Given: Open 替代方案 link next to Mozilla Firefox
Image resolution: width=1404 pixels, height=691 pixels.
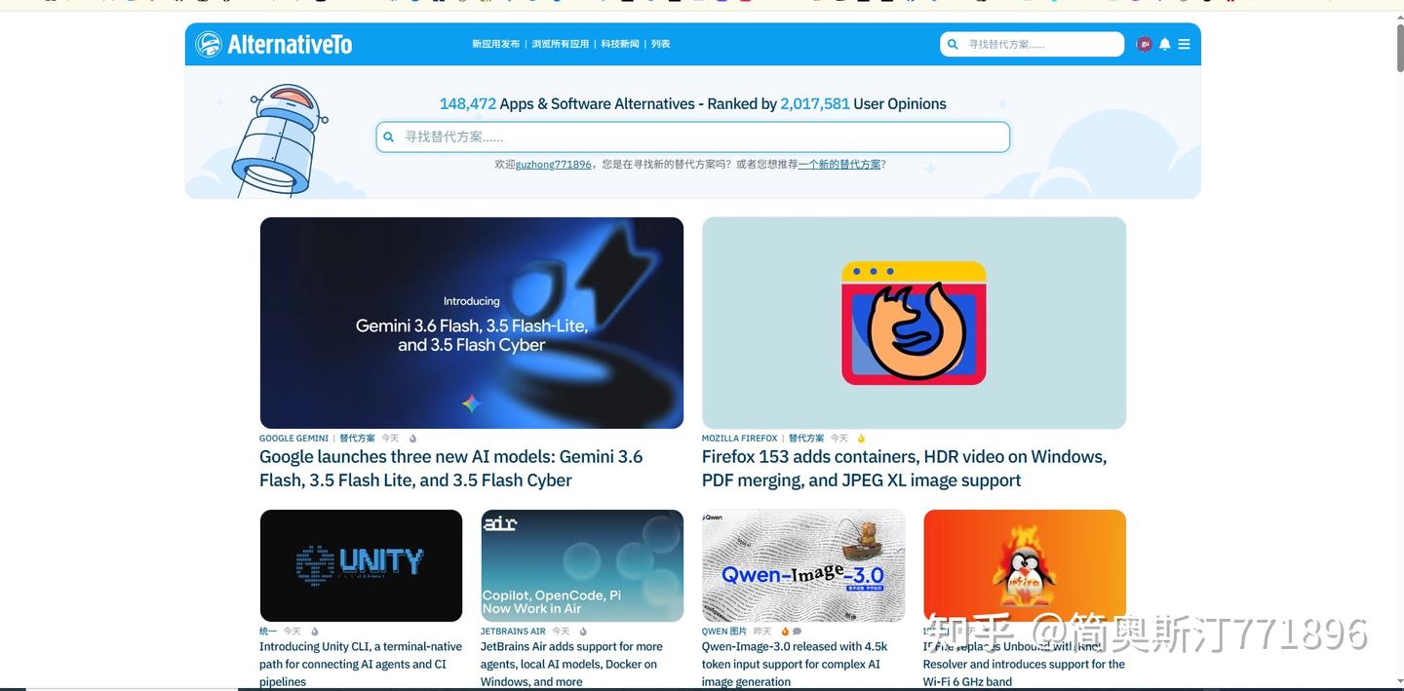Looking at the screenshot, I should (x=806, y=439).
